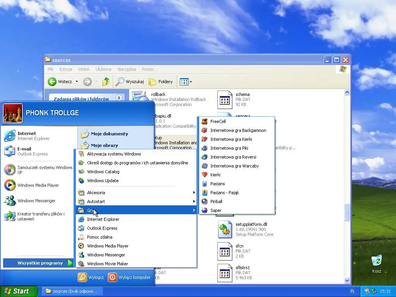Open the Plik menu

(51, 69)
